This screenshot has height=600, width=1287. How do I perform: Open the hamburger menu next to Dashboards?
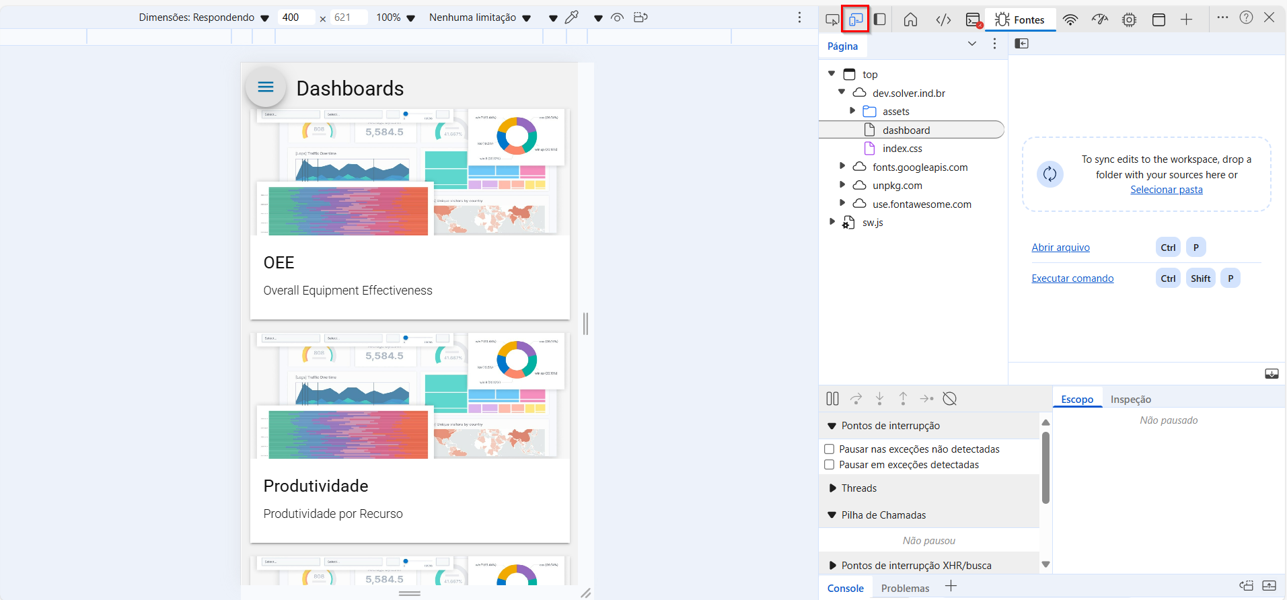[266, 87]
